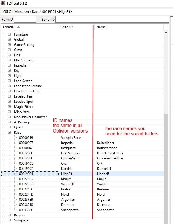Expand the Hair tree node
This screenshot has width=173, height=224.
tap(9, 55)
